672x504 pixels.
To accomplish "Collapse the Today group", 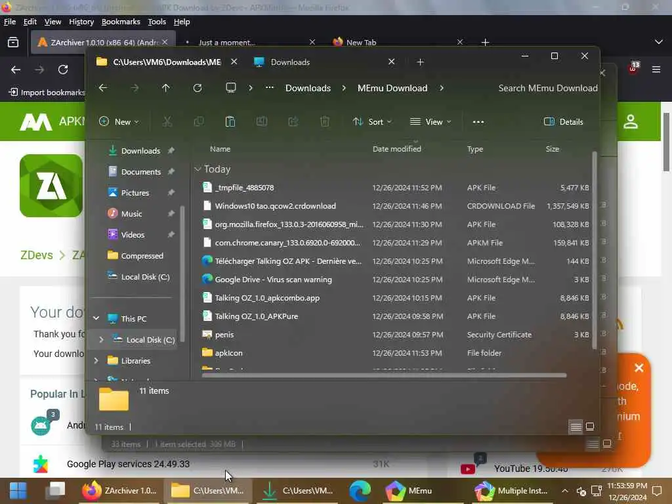I will [x=198, y=169].
